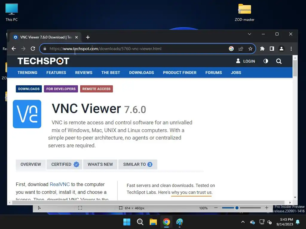
Task: Open the notifications bell
Action: coord(298,222)
